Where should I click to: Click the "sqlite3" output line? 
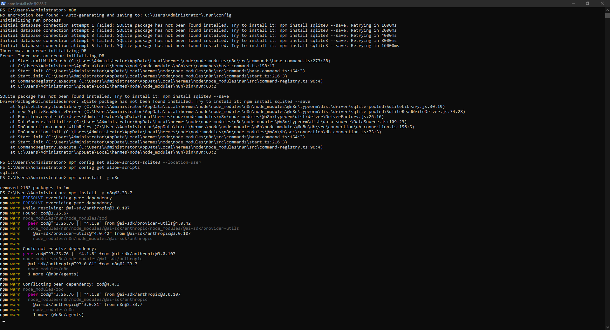(x=9, y=173)
